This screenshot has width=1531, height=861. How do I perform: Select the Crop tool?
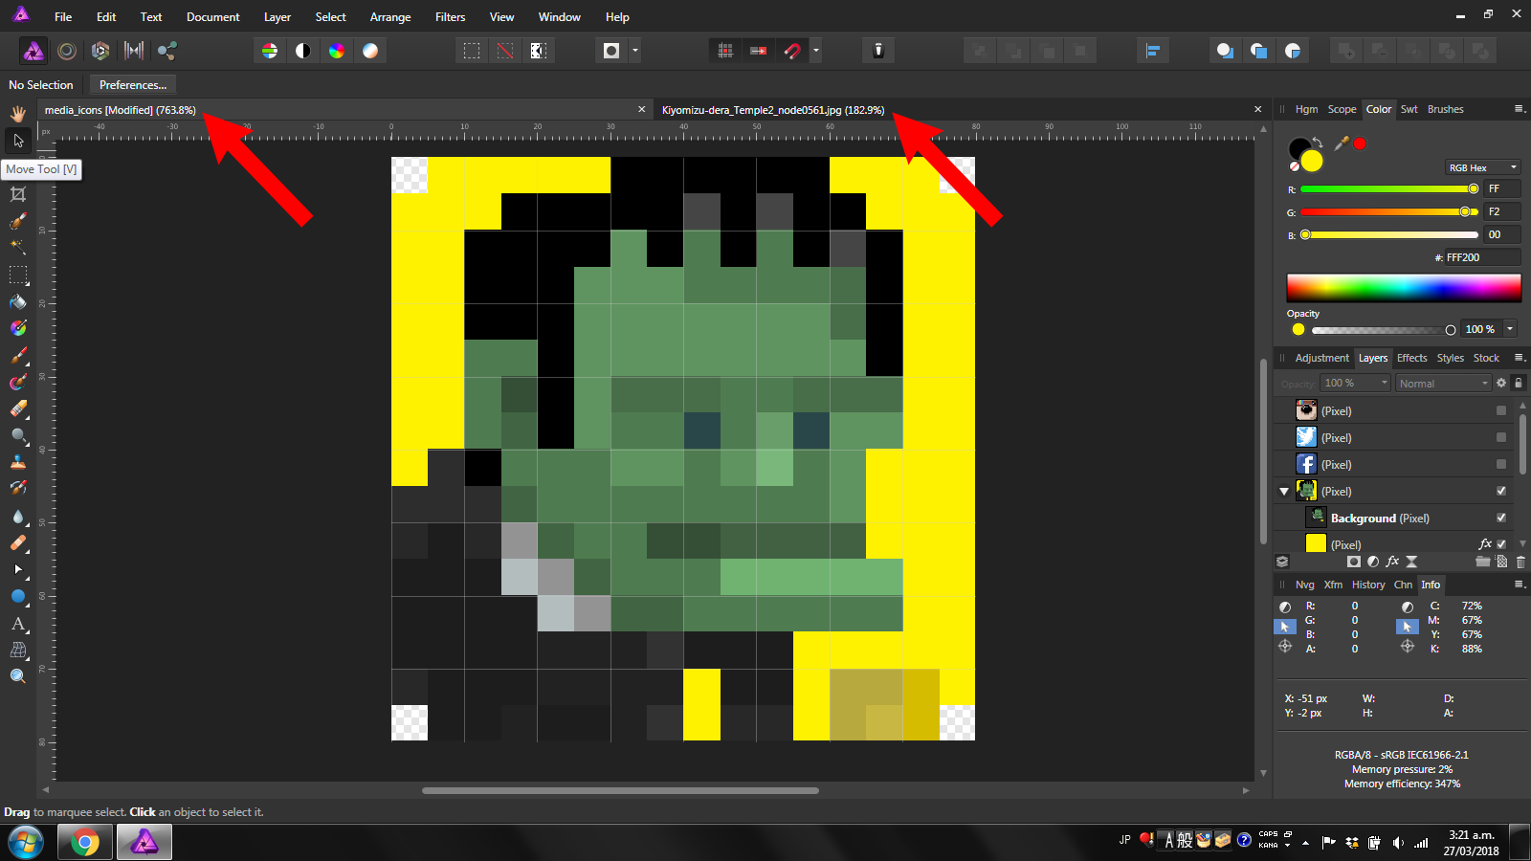[18, 194]
